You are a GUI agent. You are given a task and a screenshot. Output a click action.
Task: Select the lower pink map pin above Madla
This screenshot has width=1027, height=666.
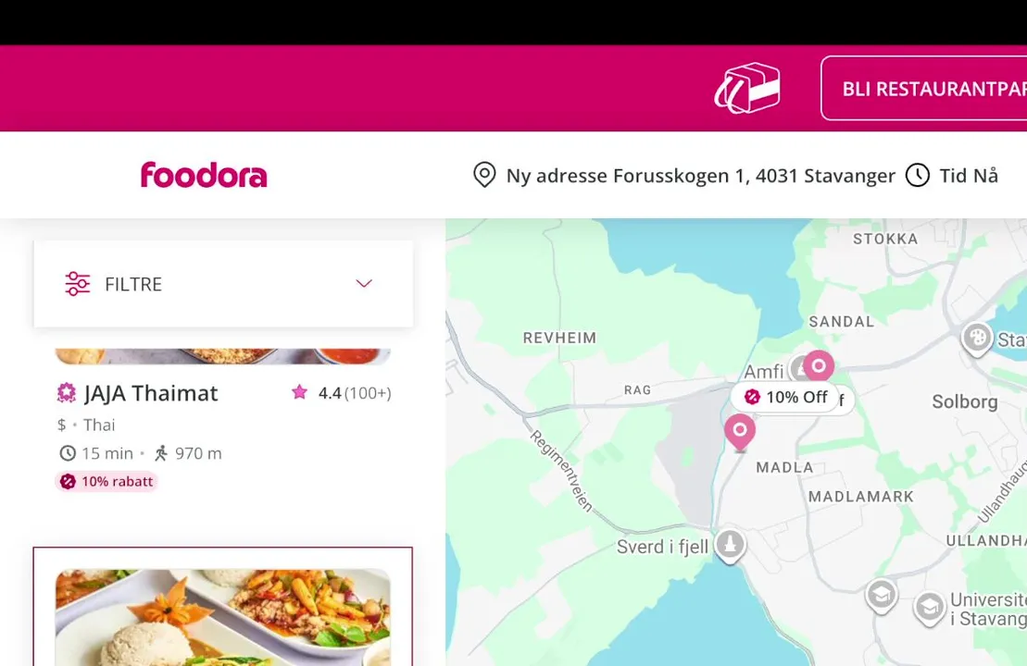coord(740,432)
